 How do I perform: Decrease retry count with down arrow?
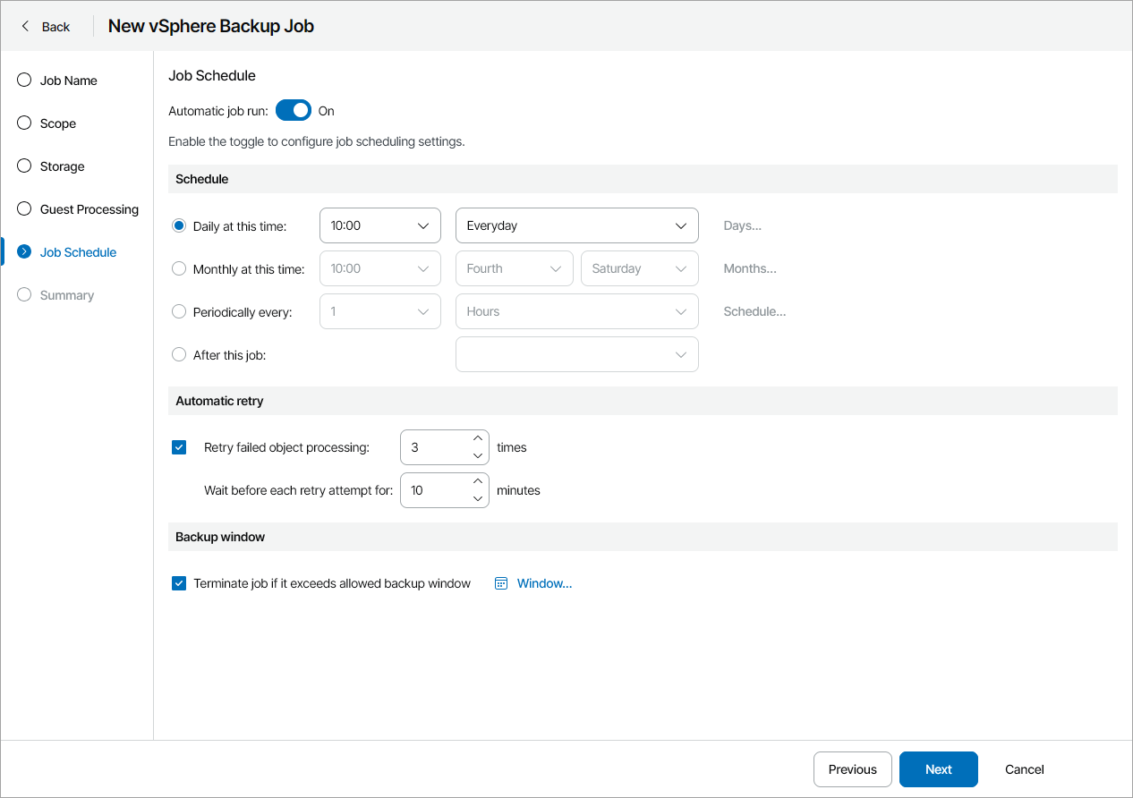478,455
